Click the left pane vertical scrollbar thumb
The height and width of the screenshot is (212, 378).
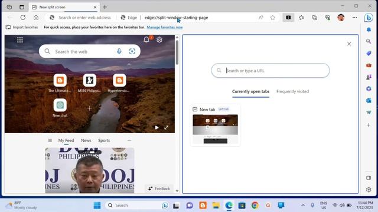tap(177, 52)
